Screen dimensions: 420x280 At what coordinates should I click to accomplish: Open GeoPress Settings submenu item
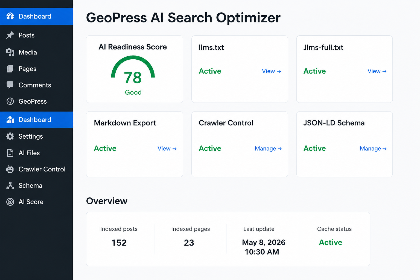36,136
